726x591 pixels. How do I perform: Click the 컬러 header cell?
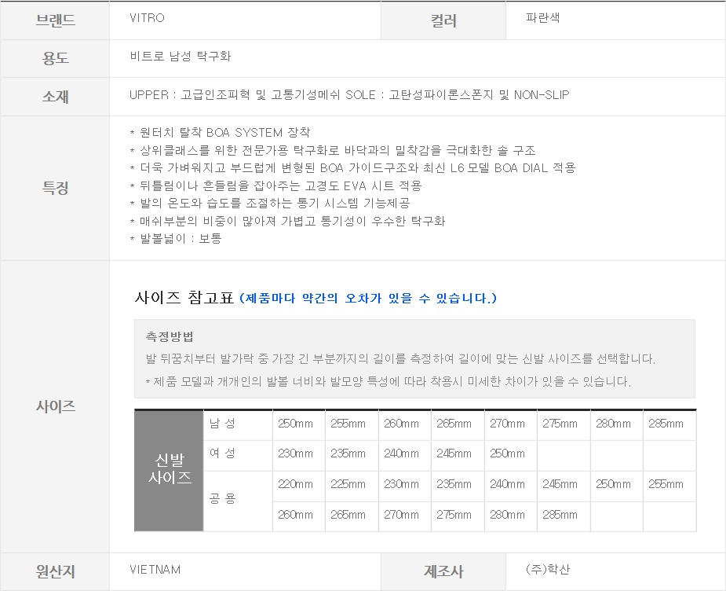tap(443, 20)
